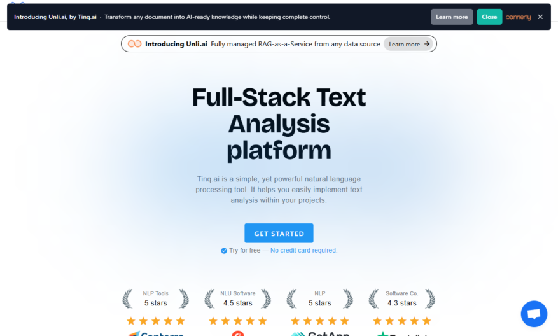Viewport: 558px width, 336px height.
Task: Click the arrow icon in the Learn more pill
Action: click(427, 44)
